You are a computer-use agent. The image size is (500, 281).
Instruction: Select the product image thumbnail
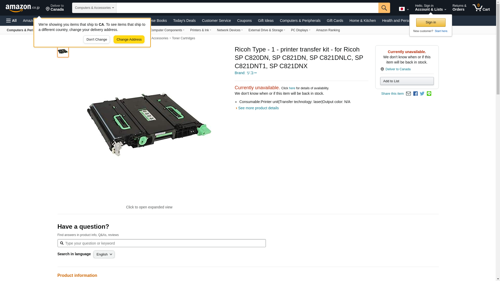[x=63, y=52]
